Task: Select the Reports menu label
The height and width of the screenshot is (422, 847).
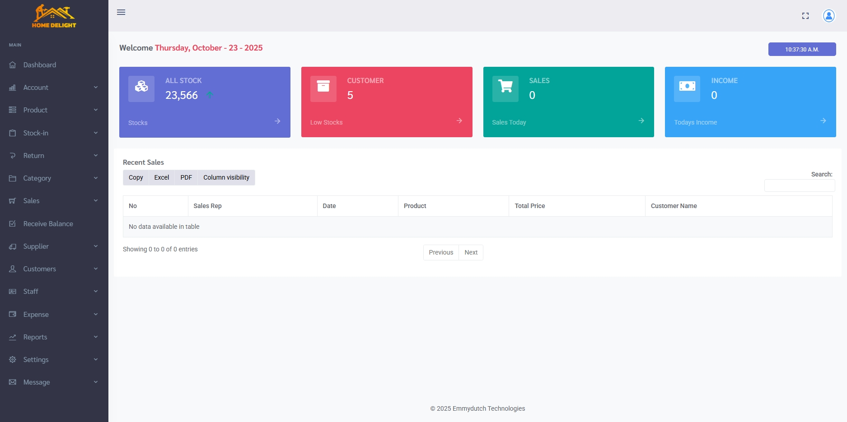Action: 35,337
